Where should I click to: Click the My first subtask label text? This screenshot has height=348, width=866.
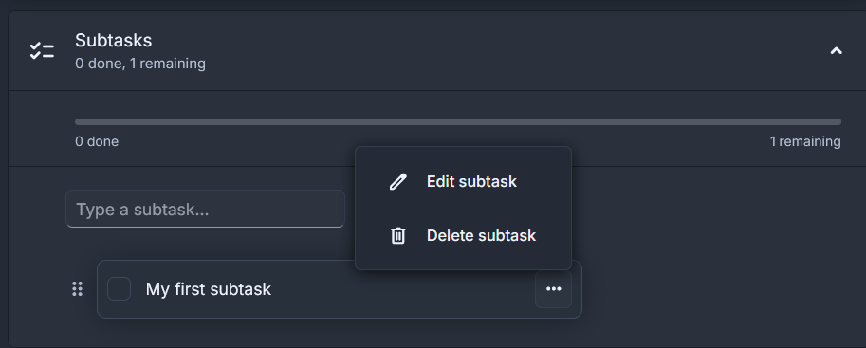click(209, 289)
